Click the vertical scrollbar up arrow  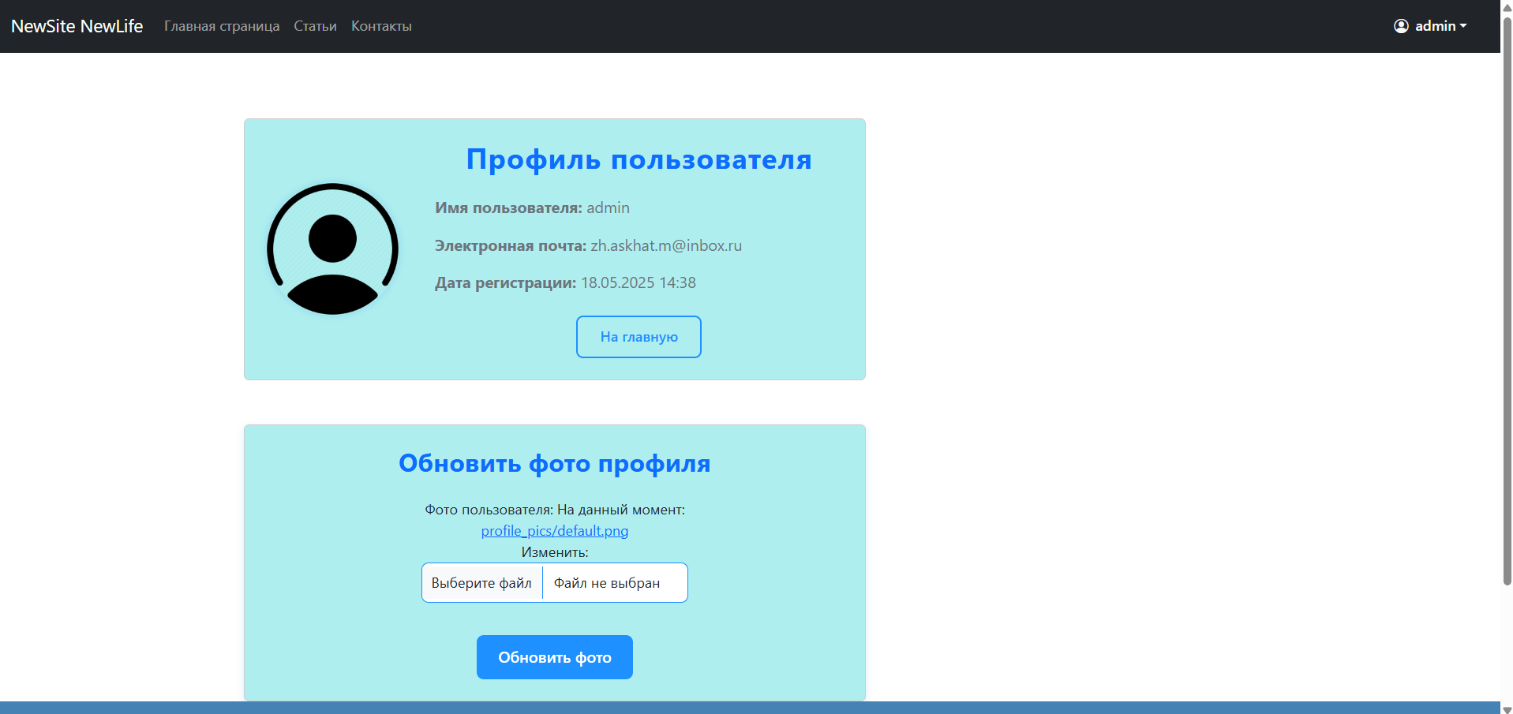[x=1506, y=6]
